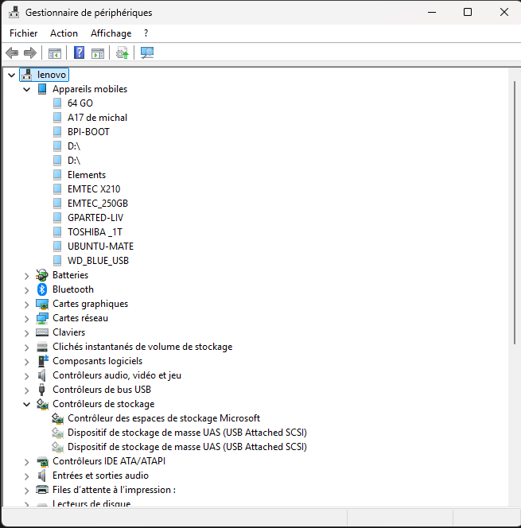Screen dimensions: 521x528
Task: Click the update driver toolbar icon
Action: coord(122,52)
